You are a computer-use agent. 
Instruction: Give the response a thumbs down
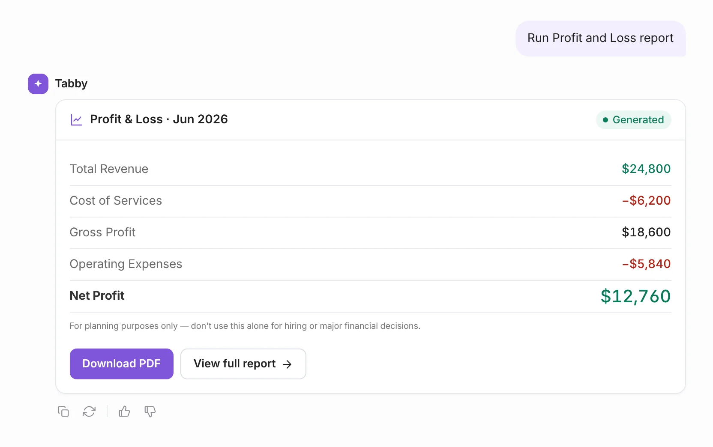tap(150, 411)
